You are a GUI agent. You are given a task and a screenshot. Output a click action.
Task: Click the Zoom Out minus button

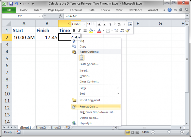[x=153, y=132]
